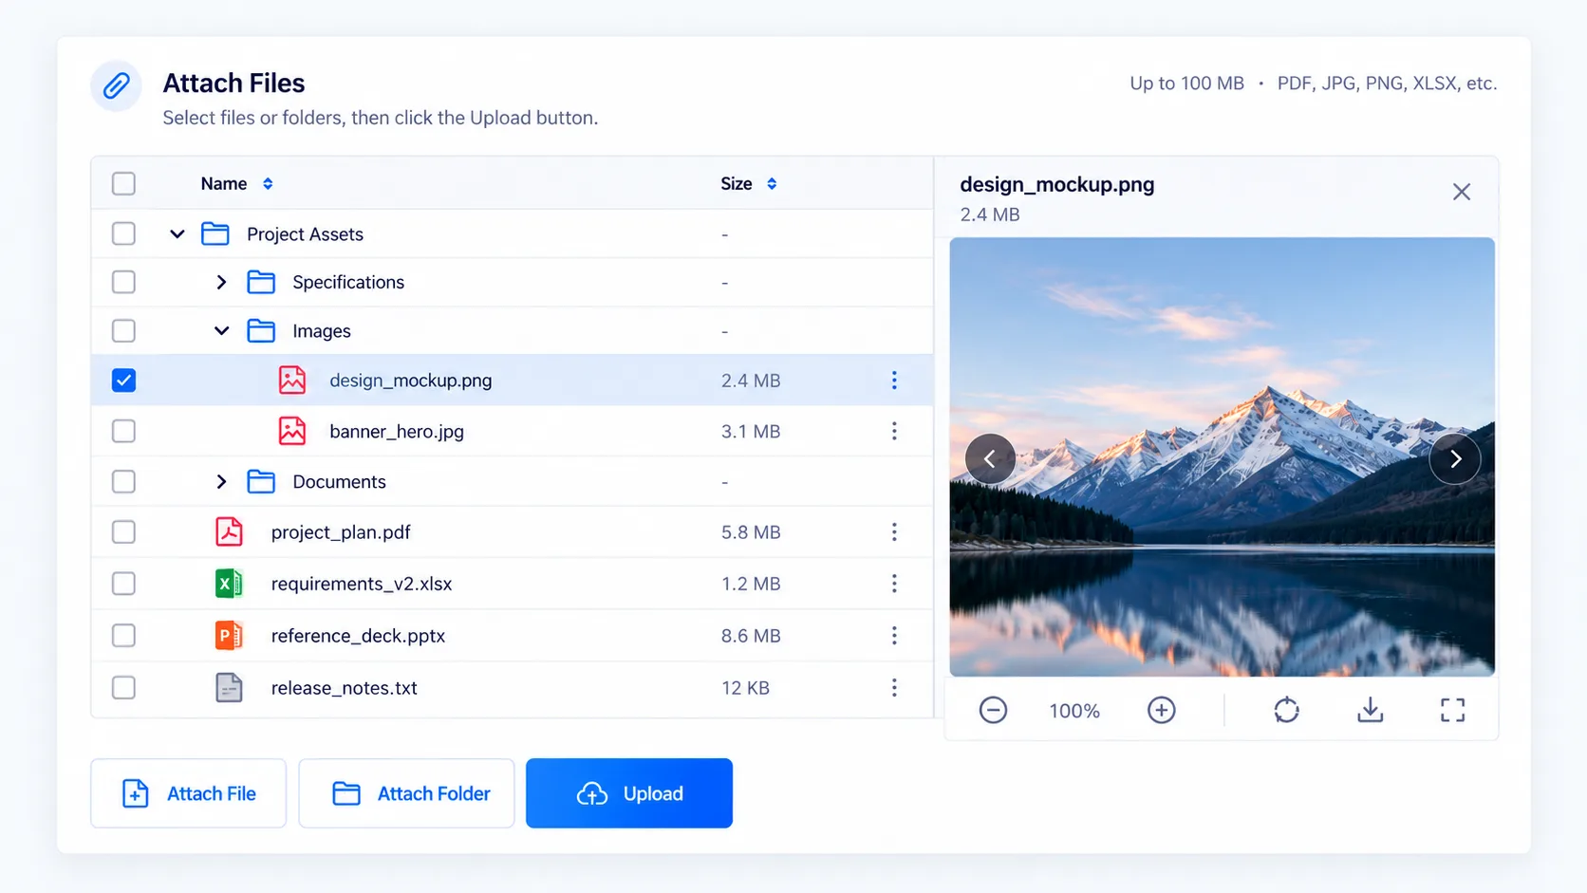Click the reference_deck.pptx PowerPoint icon
Viewport: 1587px width, 893px height.
pos(229,635)
